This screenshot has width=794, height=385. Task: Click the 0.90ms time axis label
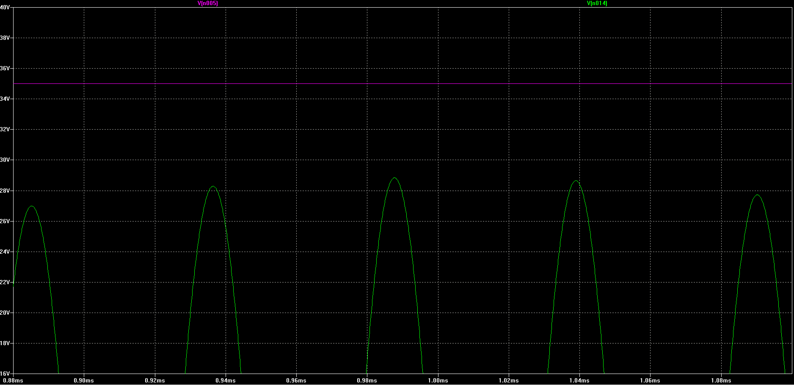pos(84,381)
